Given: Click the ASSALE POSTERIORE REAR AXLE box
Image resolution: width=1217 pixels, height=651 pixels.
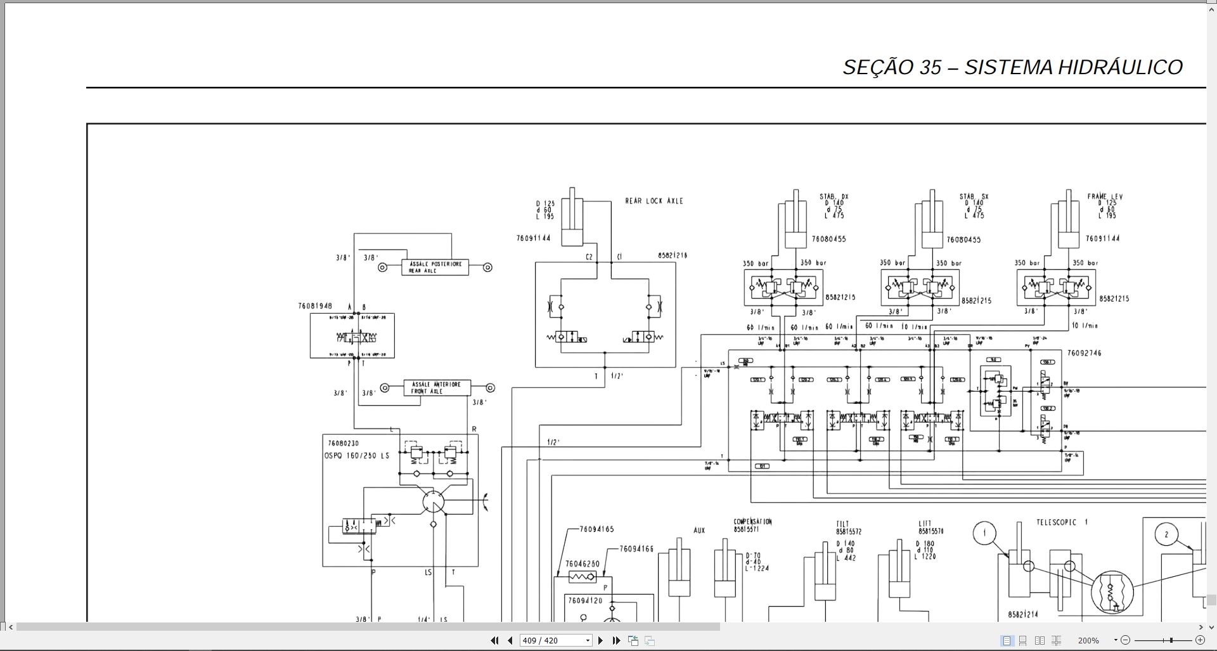Looking at the screenshot, I should 435,267.
